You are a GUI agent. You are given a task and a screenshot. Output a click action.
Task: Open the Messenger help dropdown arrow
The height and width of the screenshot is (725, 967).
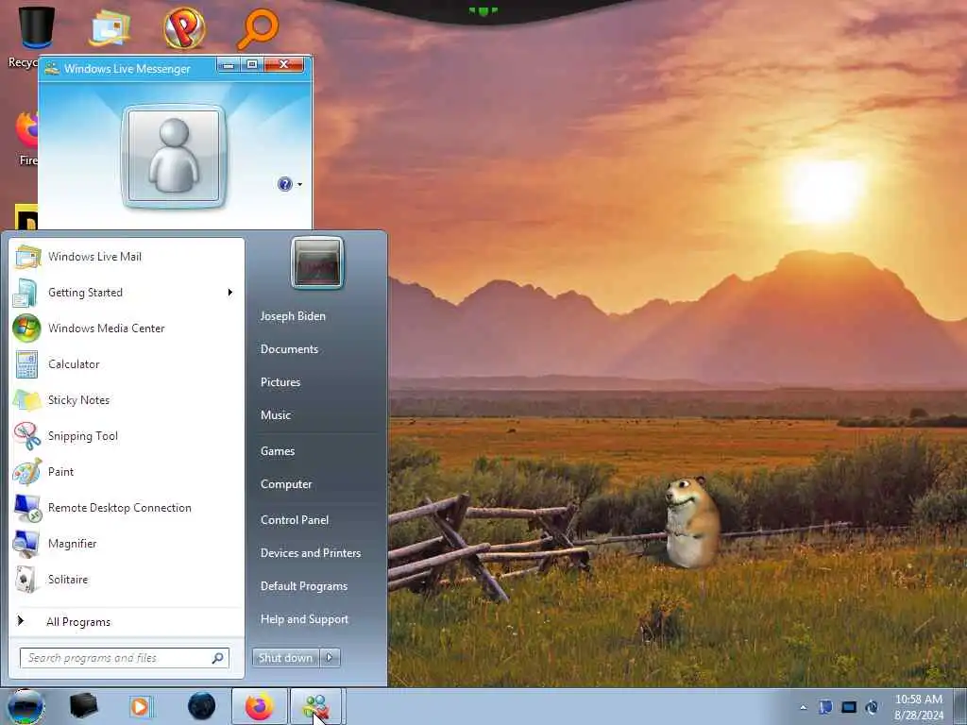[299, 184]
